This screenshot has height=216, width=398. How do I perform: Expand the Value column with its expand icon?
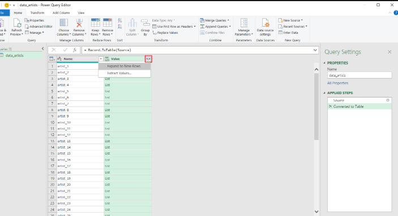coord(148,59)
